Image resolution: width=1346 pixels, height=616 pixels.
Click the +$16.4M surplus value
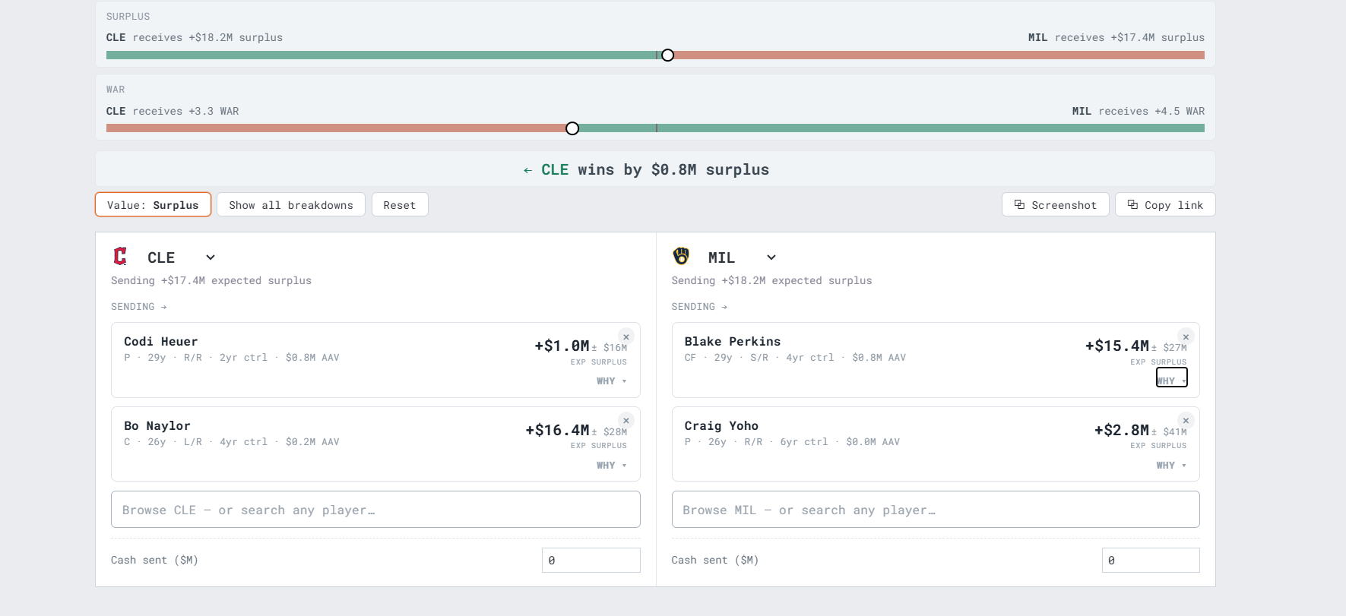pyautogui.click(x=557, y=431)
